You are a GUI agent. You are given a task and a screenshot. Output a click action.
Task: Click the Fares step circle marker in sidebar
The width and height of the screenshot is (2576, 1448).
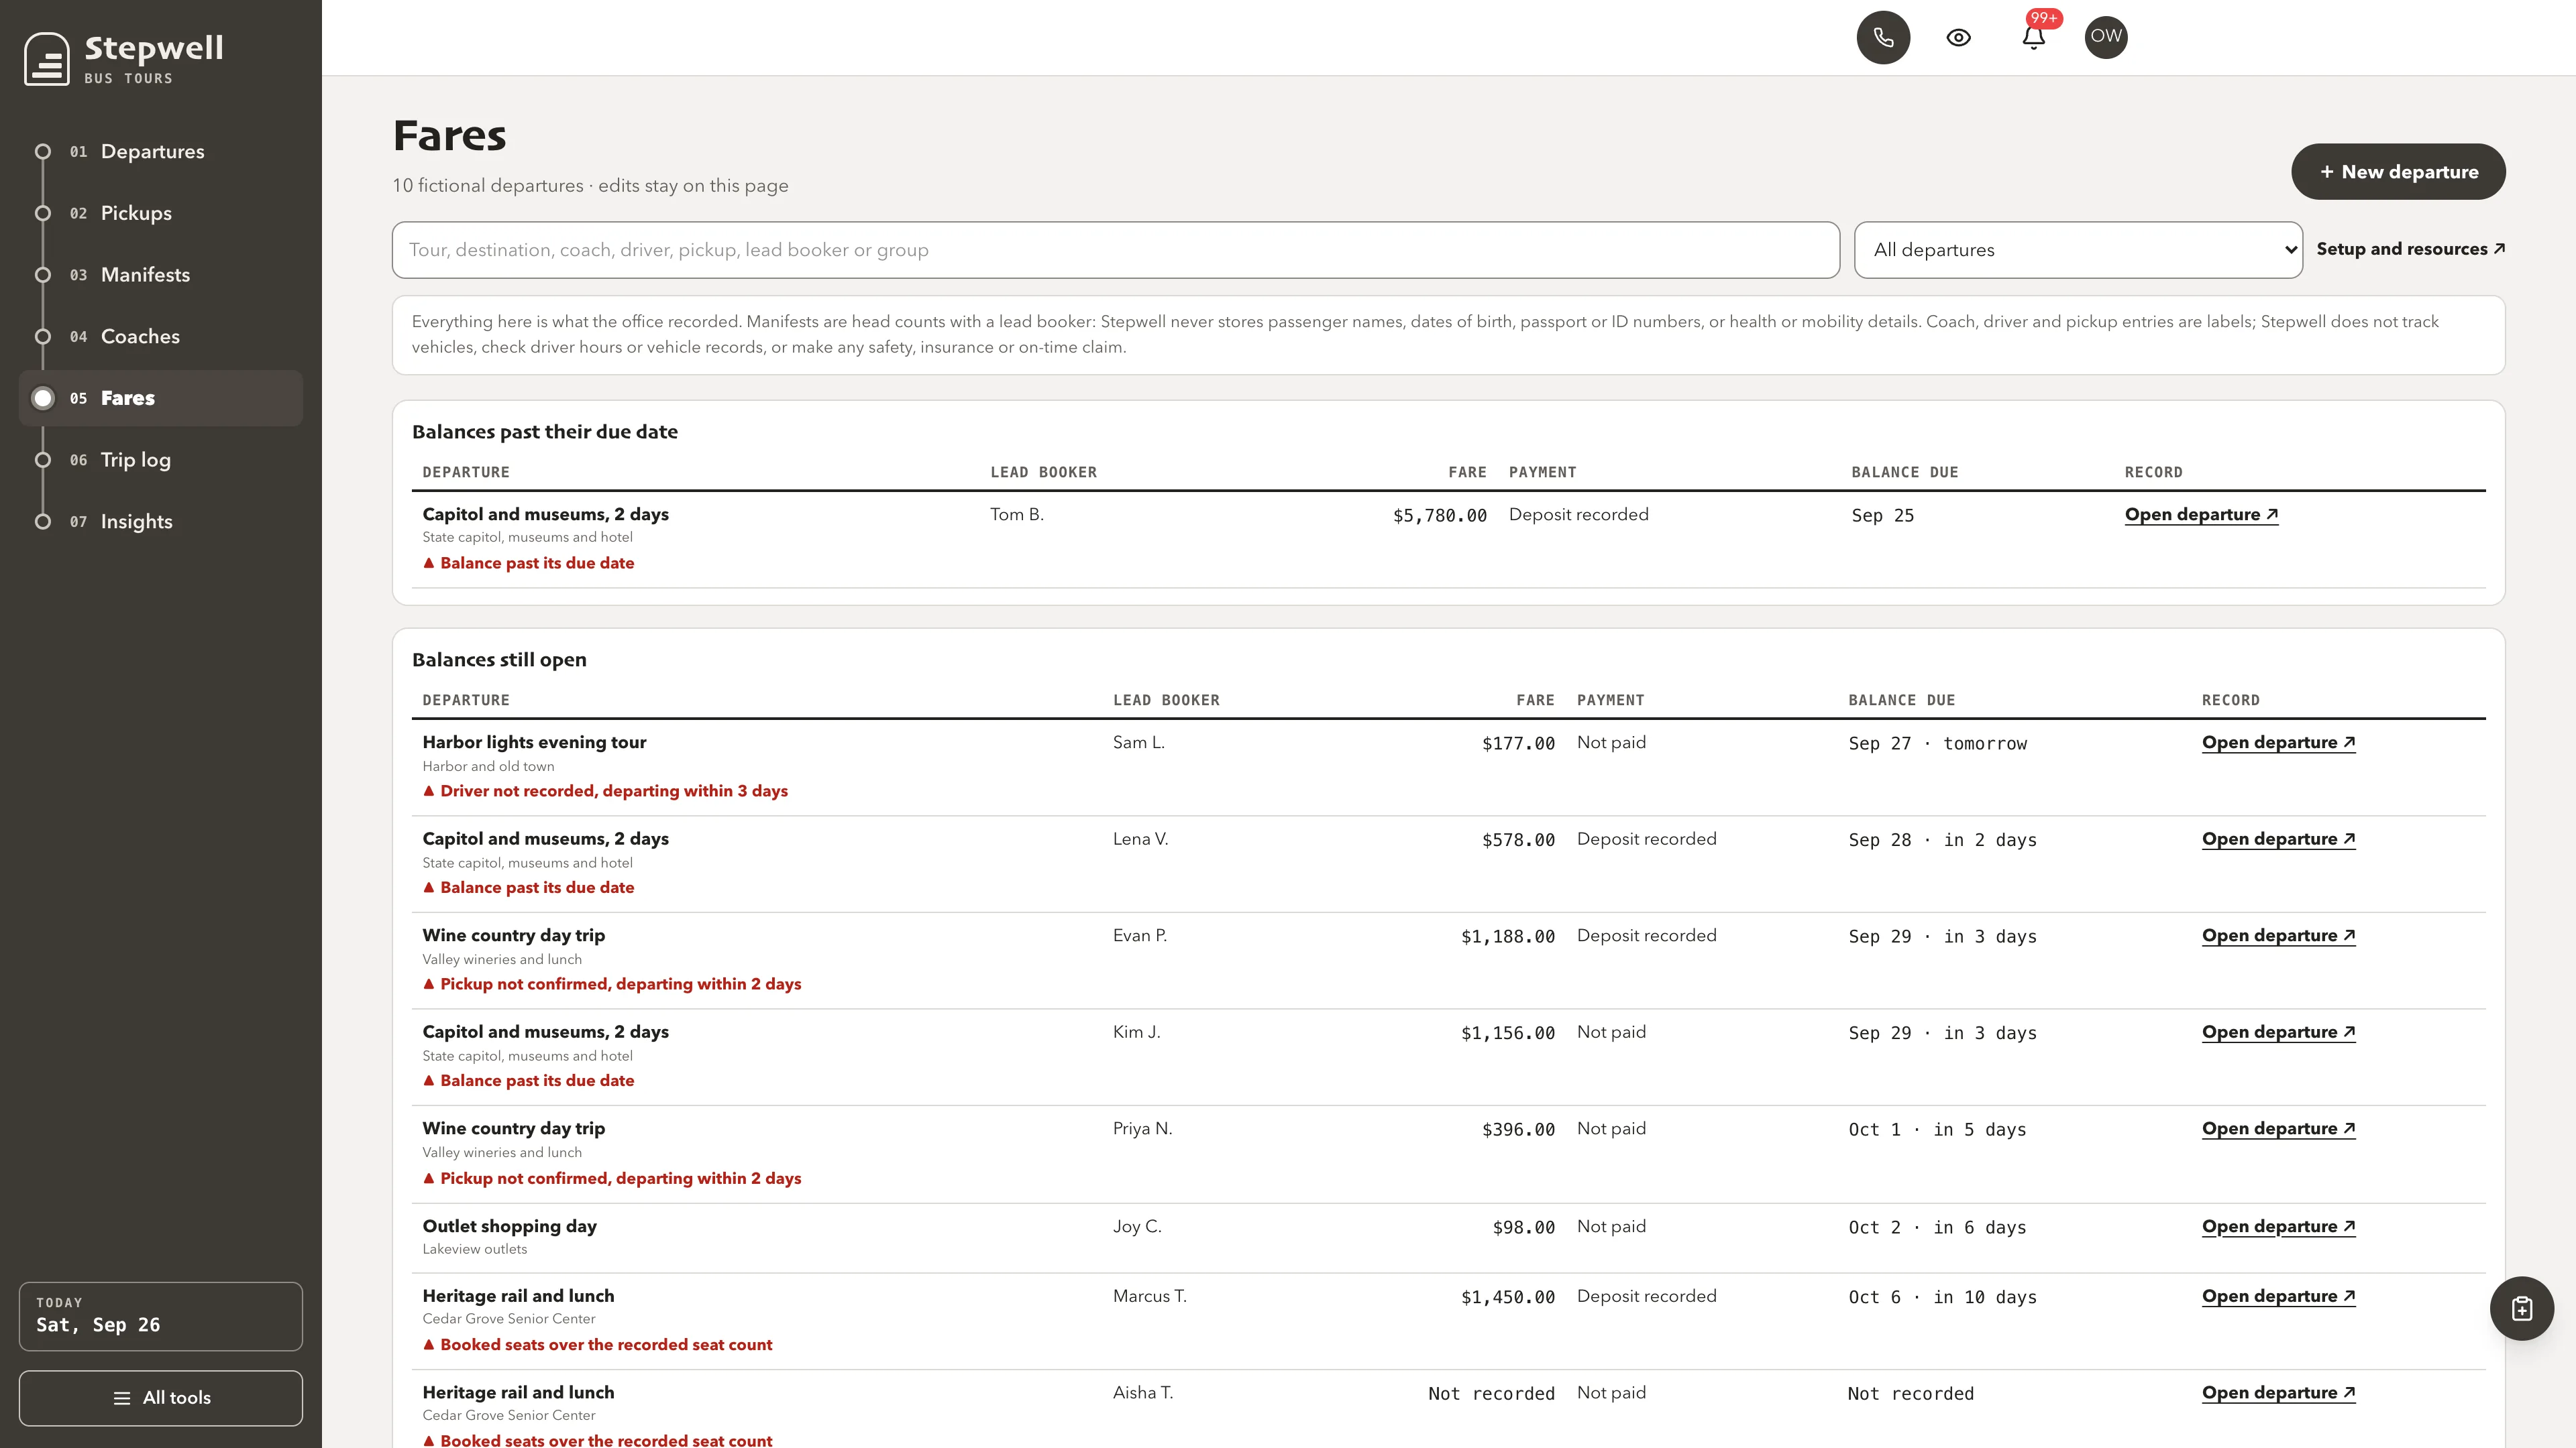point(43,399)
